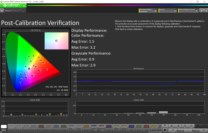Select the Gray 35 patch
208x133 pixels.
pyautogui.click(x=34, y=128)
